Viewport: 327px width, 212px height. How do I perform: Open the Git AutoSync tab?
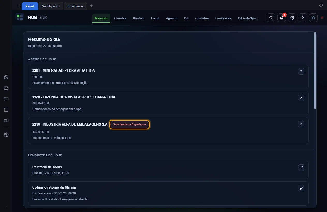pos(248,18)
